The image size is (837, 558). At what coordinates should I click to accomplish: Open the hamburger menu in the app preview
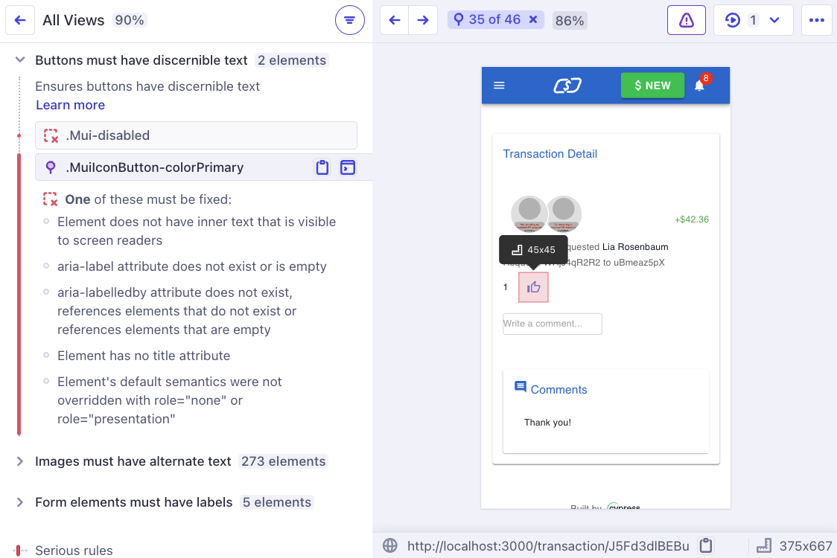(499, 85)
